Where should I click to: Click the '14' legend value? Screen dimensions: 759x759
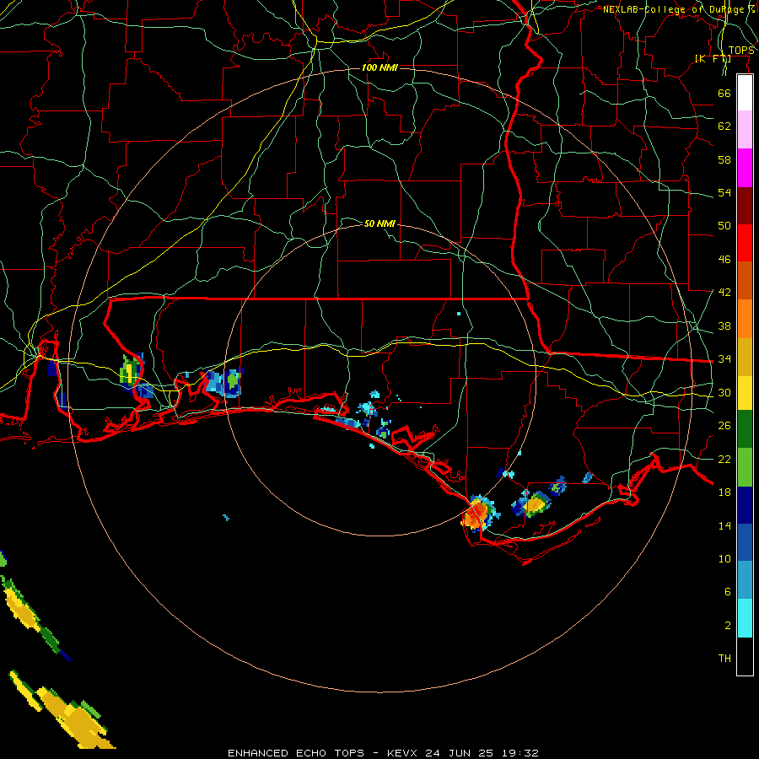(724, 525)
